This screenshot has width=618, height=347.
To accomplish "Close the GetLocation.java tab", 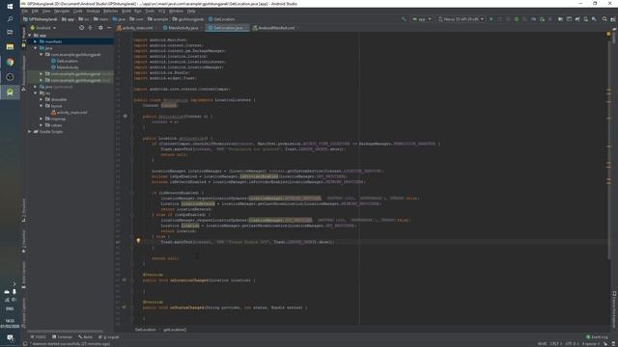I will tap(246, 28).
